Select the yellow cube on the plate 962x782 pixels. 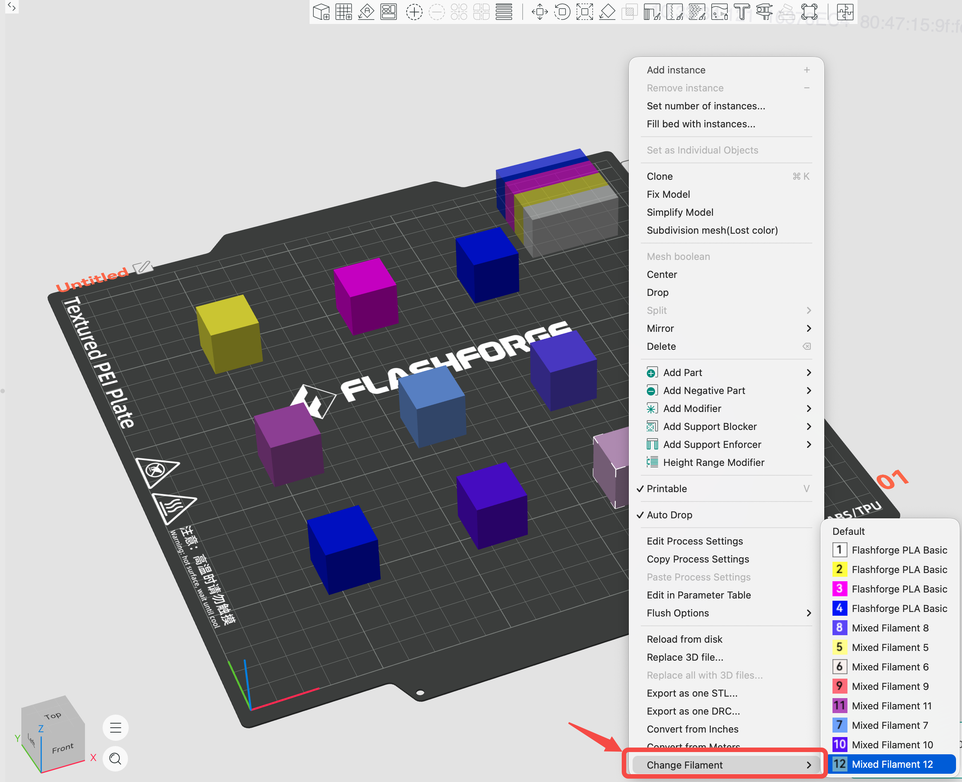pos(229,334)
